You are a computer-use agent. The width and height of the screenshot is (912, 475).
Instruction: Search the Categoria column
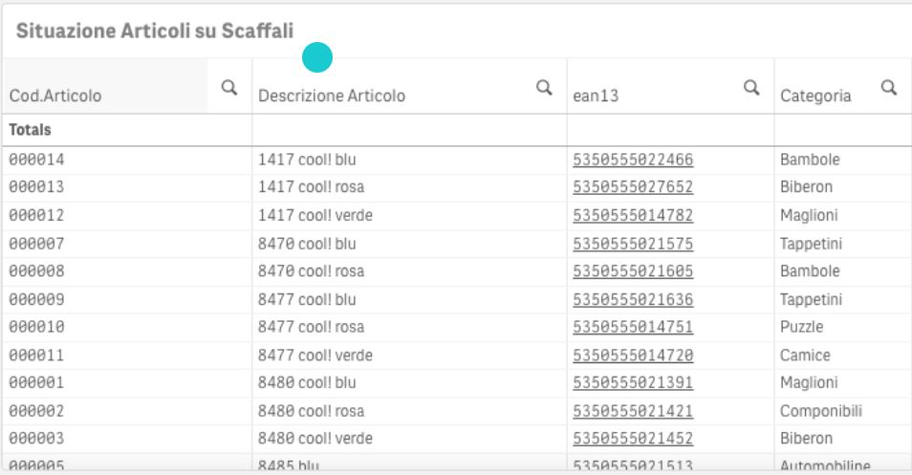[888, 88]
